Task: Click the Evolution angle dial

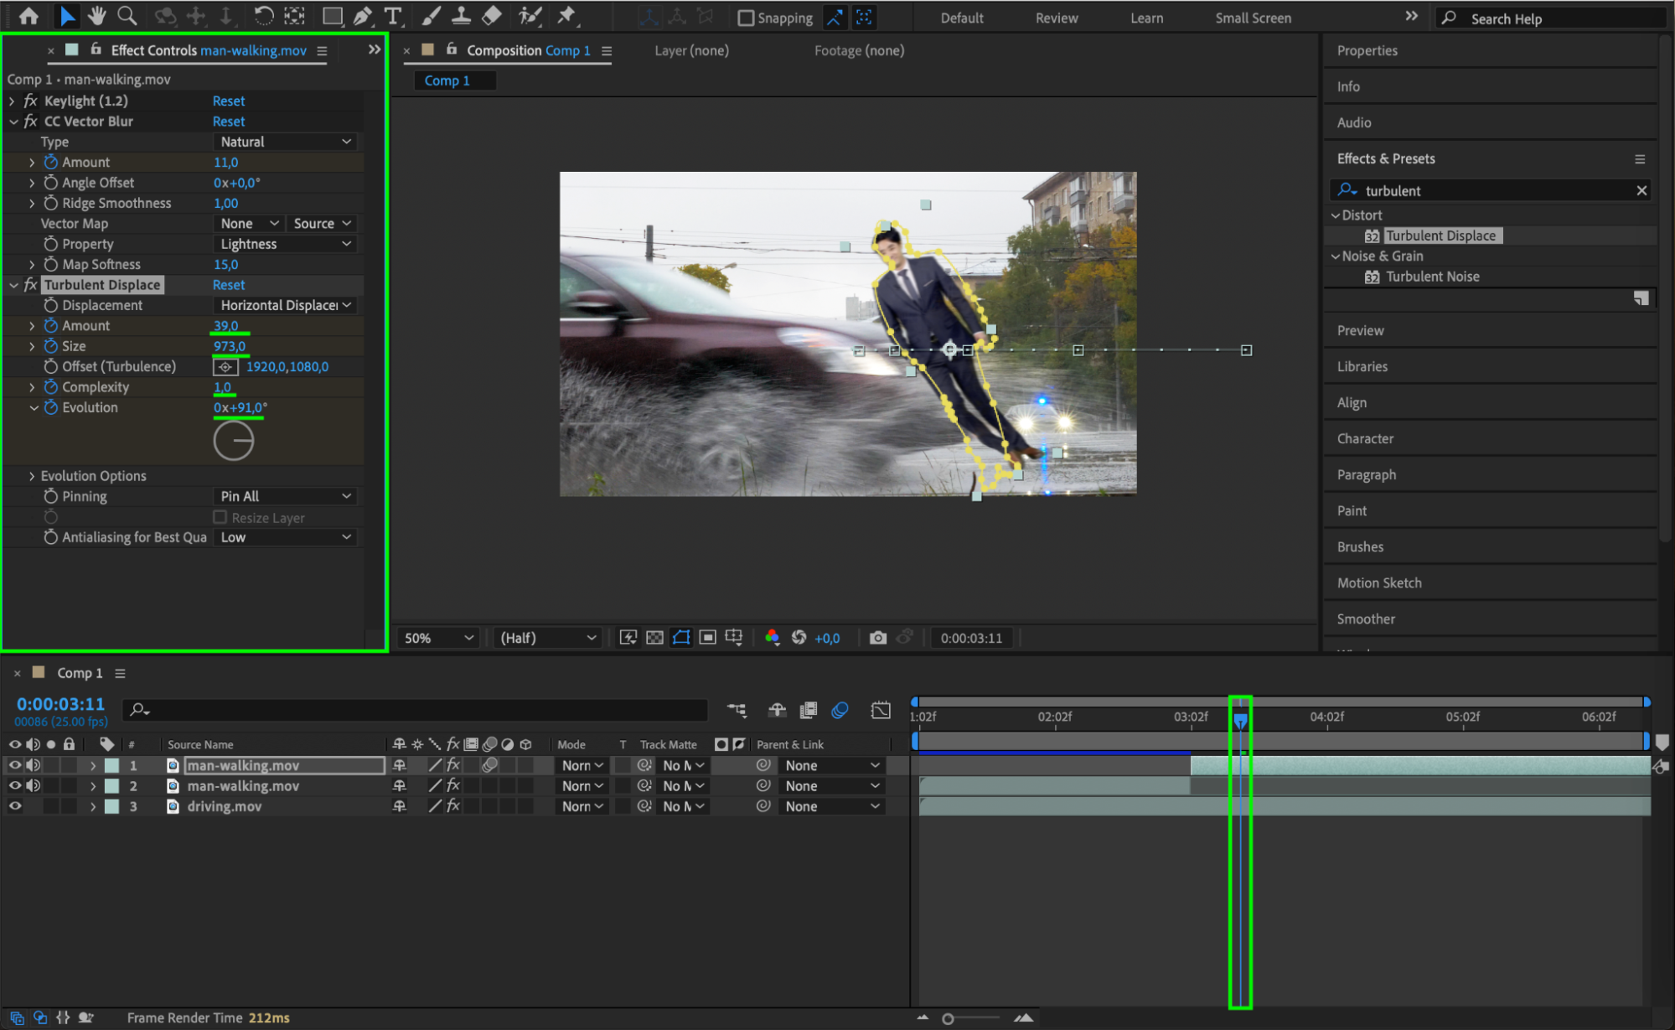Action: [x=233, y=441]
